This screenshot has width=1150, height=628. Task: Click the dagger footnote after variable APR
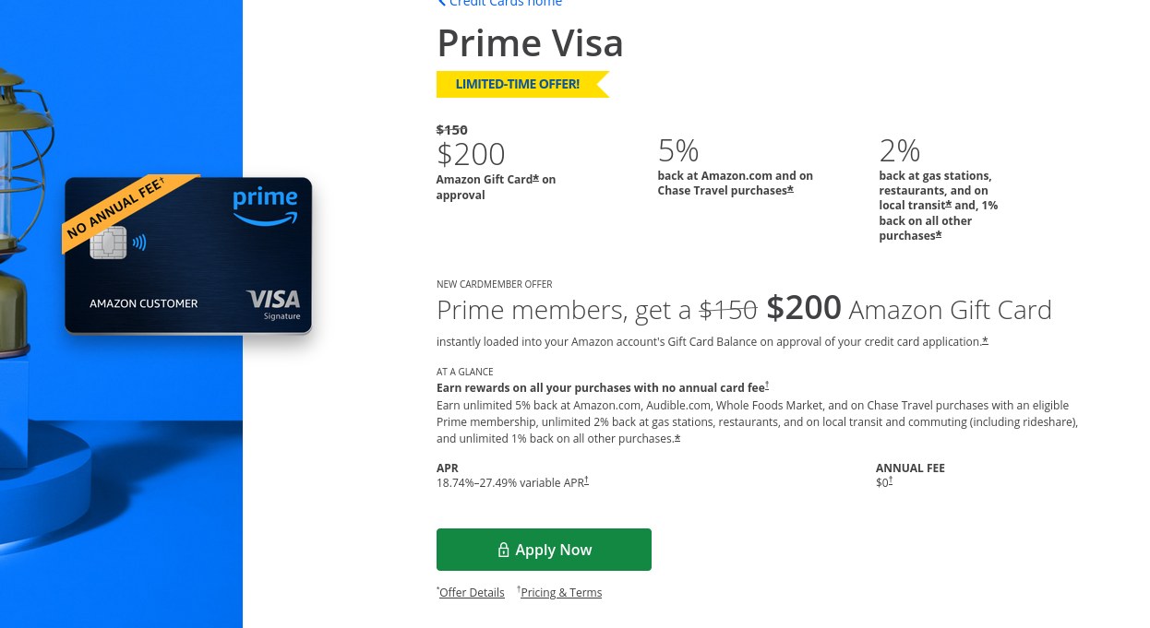[x=586, y=480]
